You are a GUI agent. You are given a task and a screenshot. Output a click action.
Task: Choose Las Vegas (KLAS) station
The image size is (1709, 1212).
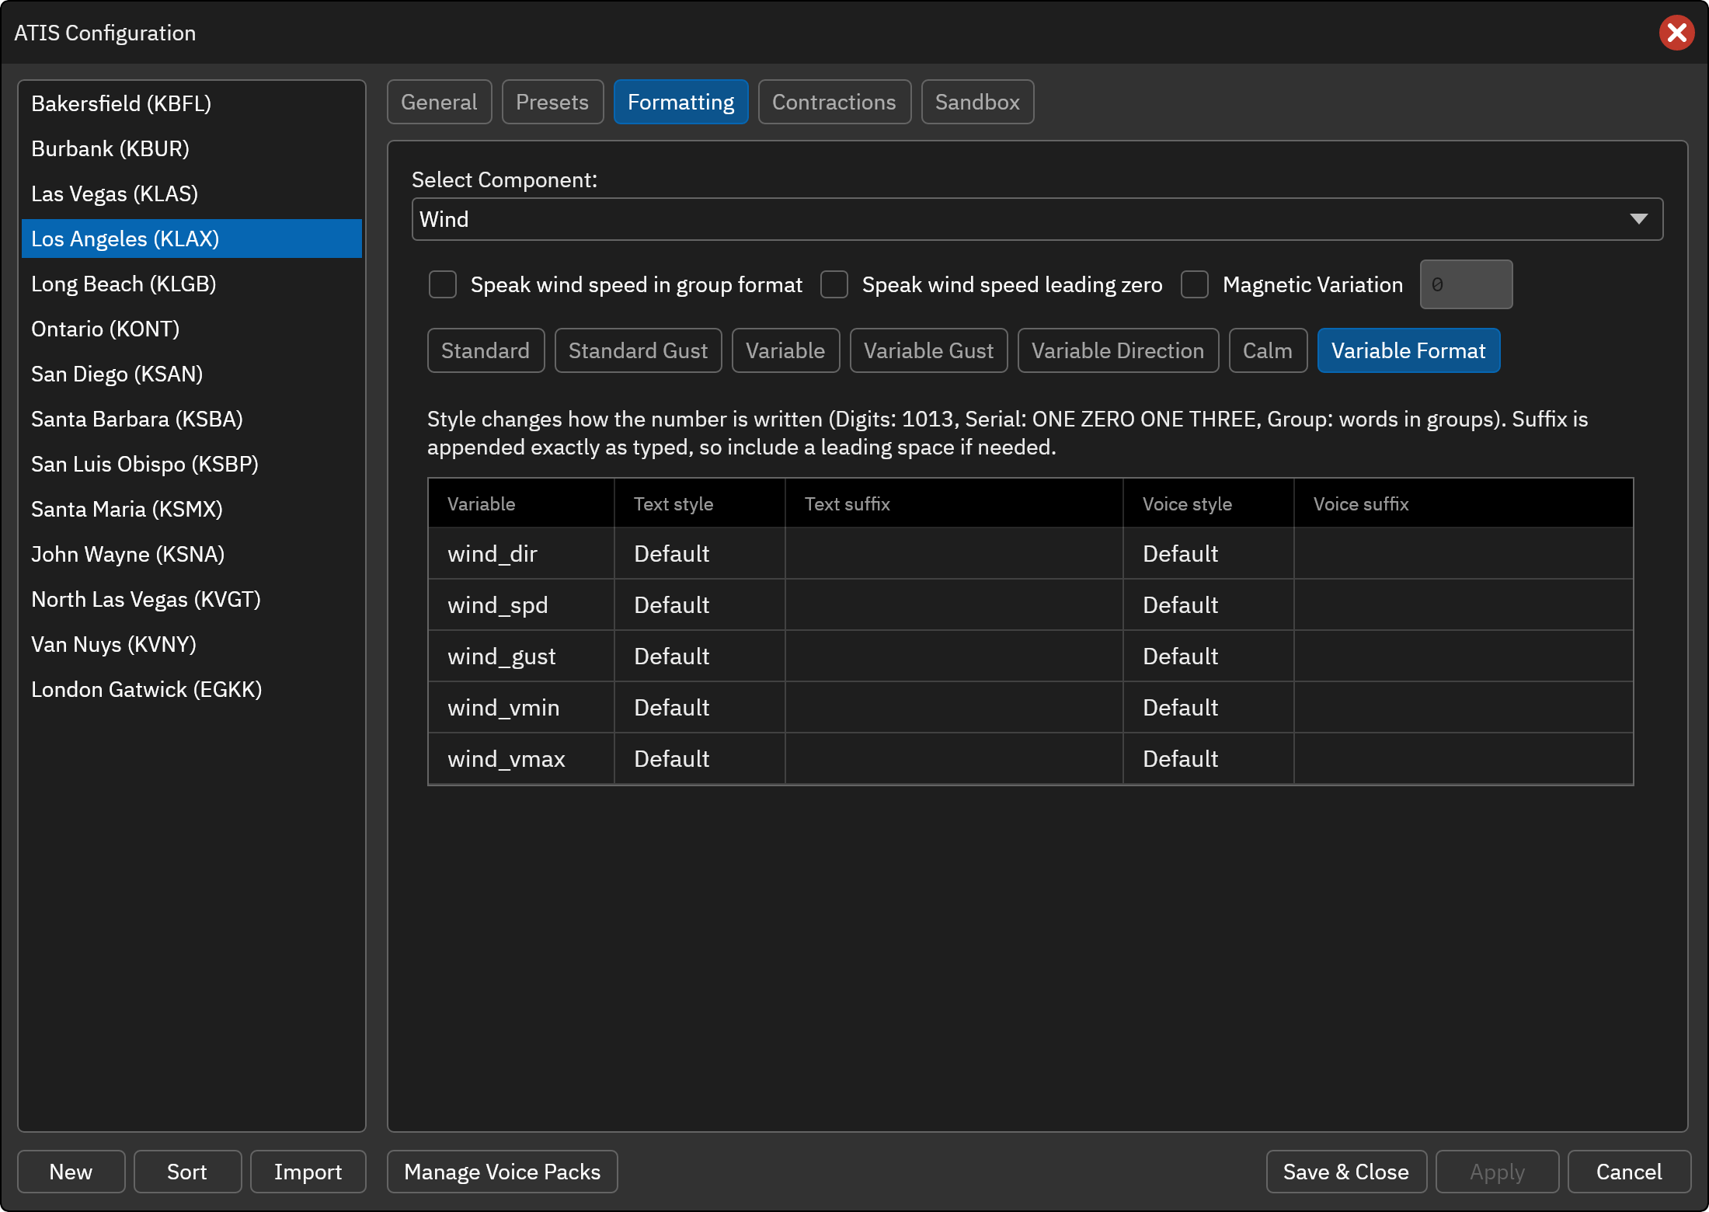click(x=192, y=193)
